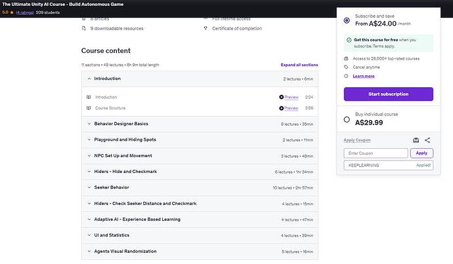Click the green checkmark icon in free course notice
This screenshot has width=453, height=264.
click(x=349, y=40)
